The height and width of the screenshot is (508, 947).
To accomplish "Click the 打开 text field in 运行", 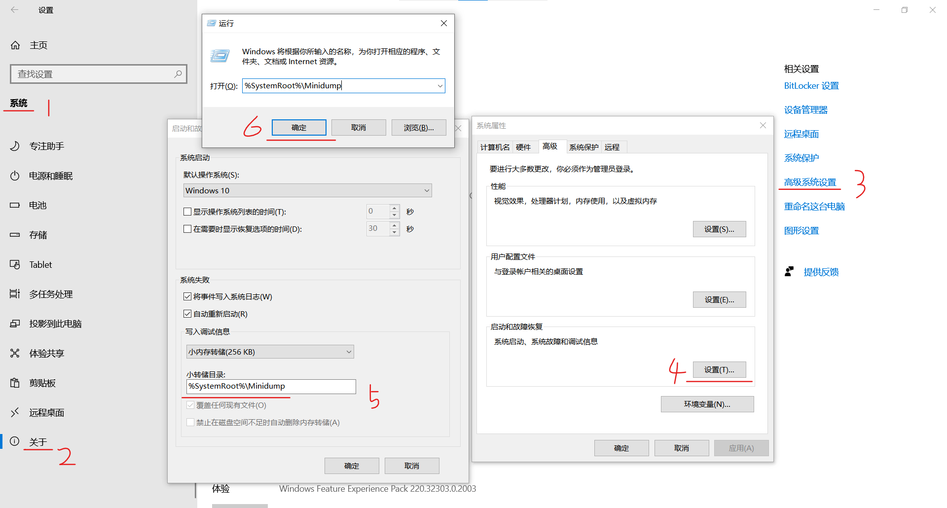I will [343, 86].
